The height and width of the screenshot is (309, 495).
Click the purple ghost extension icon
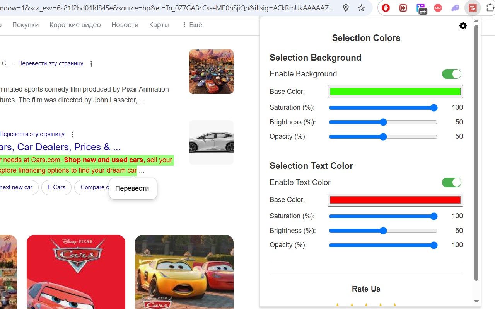(455, 8)
